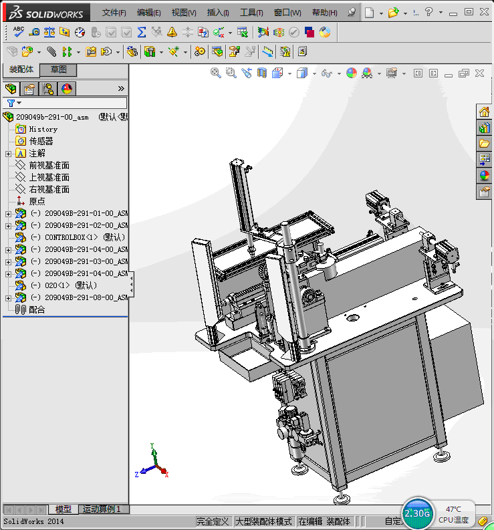494x530 pixels.
Task: Click the Edit Appearance colored sphere icon
Action: coord(352,73)
